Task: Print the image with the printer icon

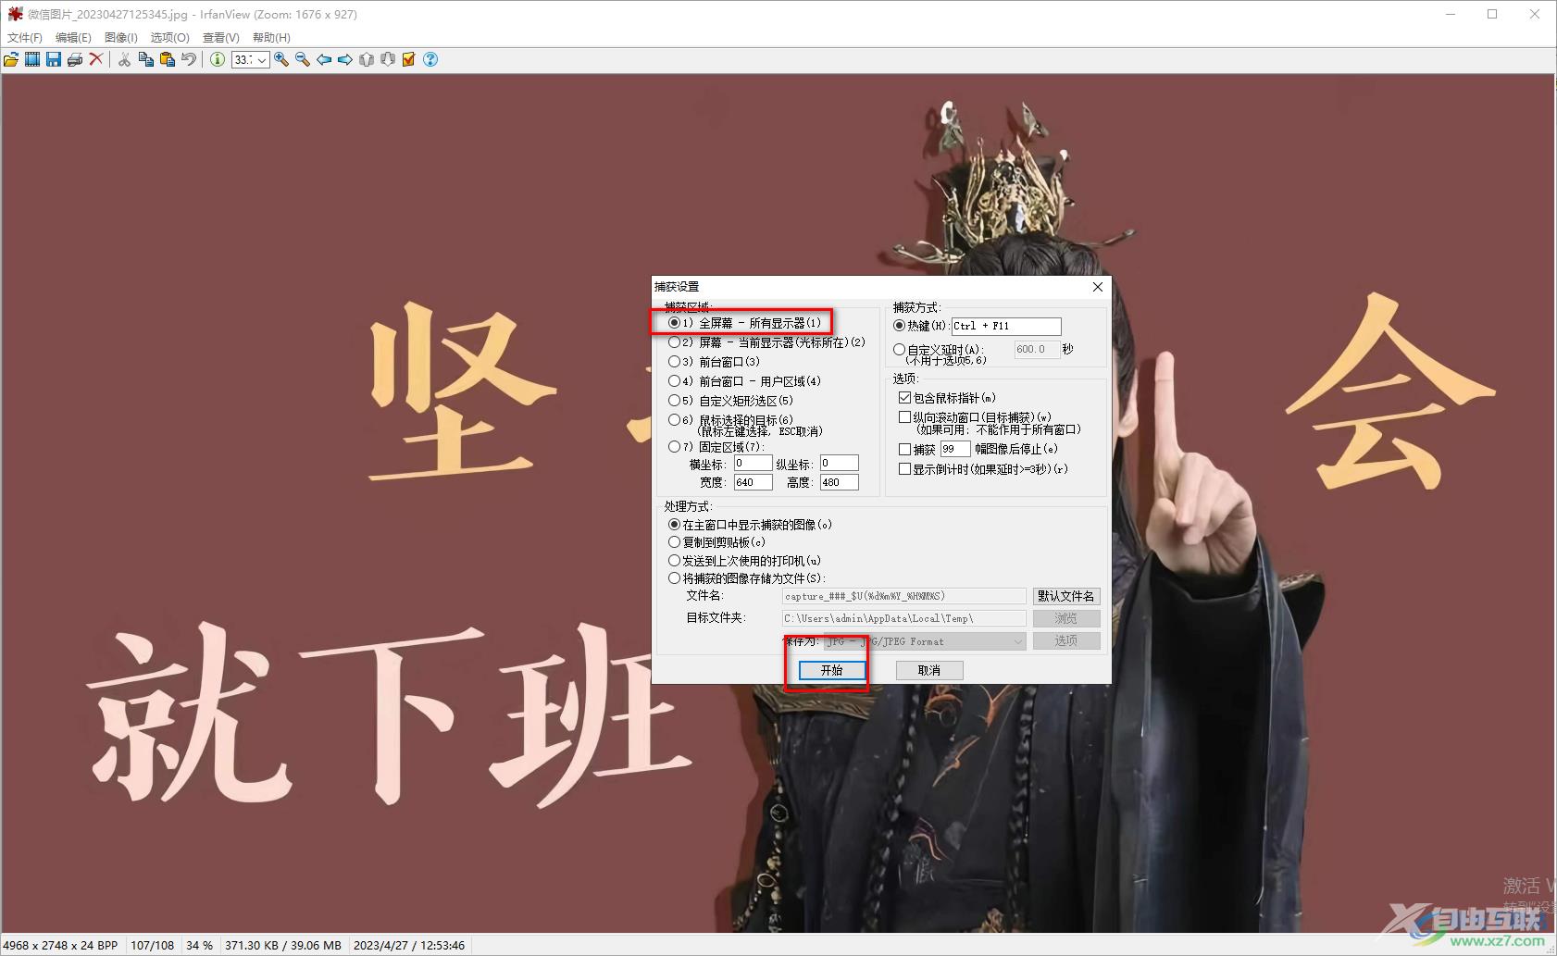Action: coord(75,59)
